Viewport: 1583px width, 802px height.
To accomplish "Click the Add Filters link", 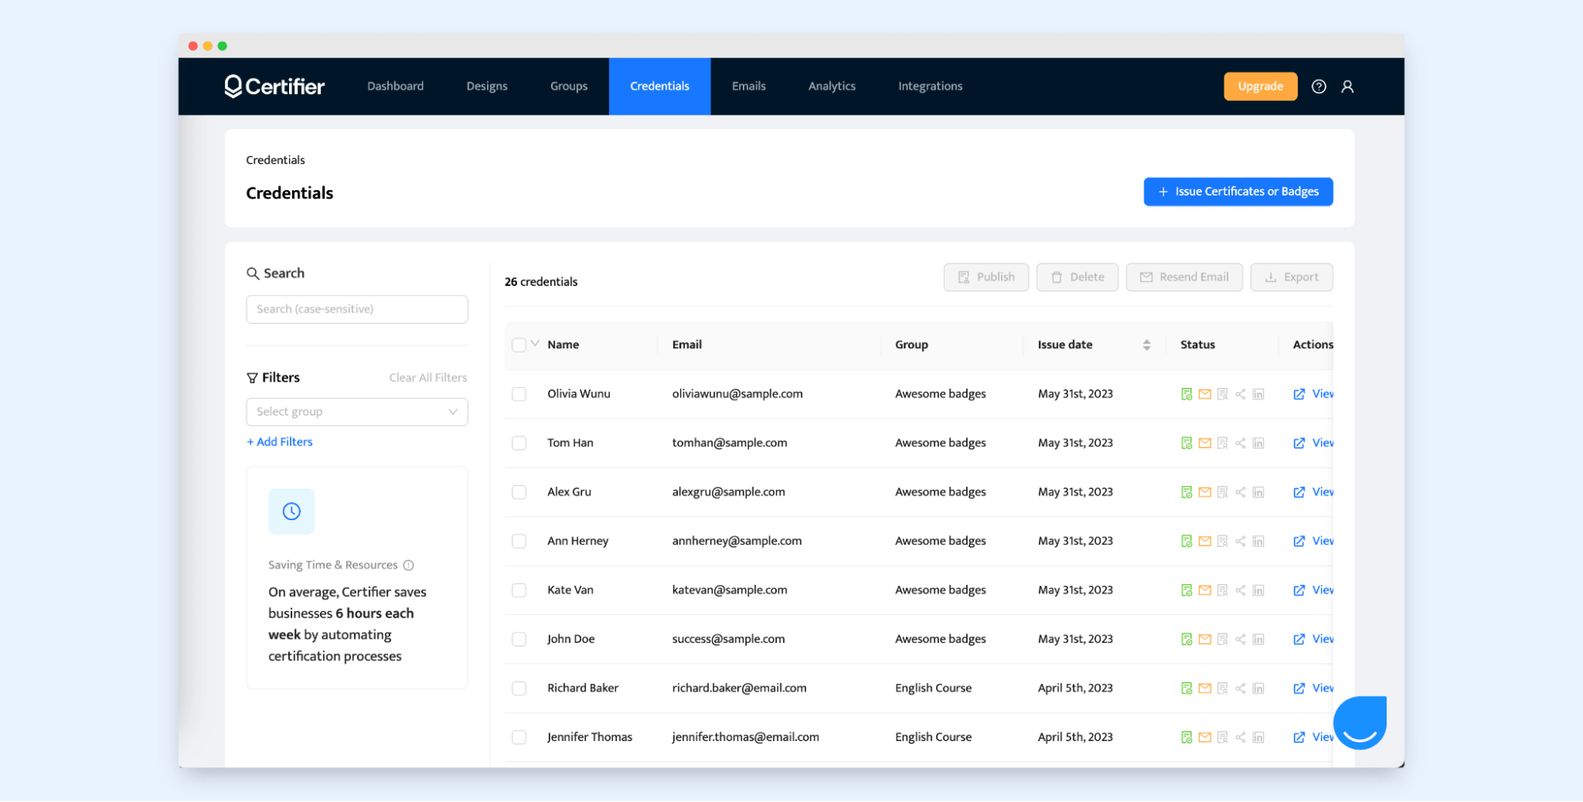I will click(280, 442).
